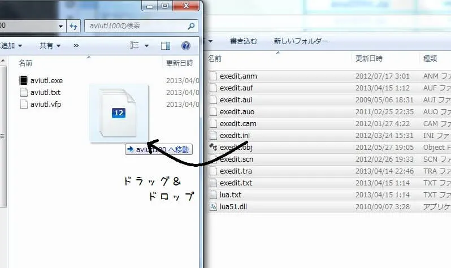Click the exedit.cam file icon

(x=213, y=123)
